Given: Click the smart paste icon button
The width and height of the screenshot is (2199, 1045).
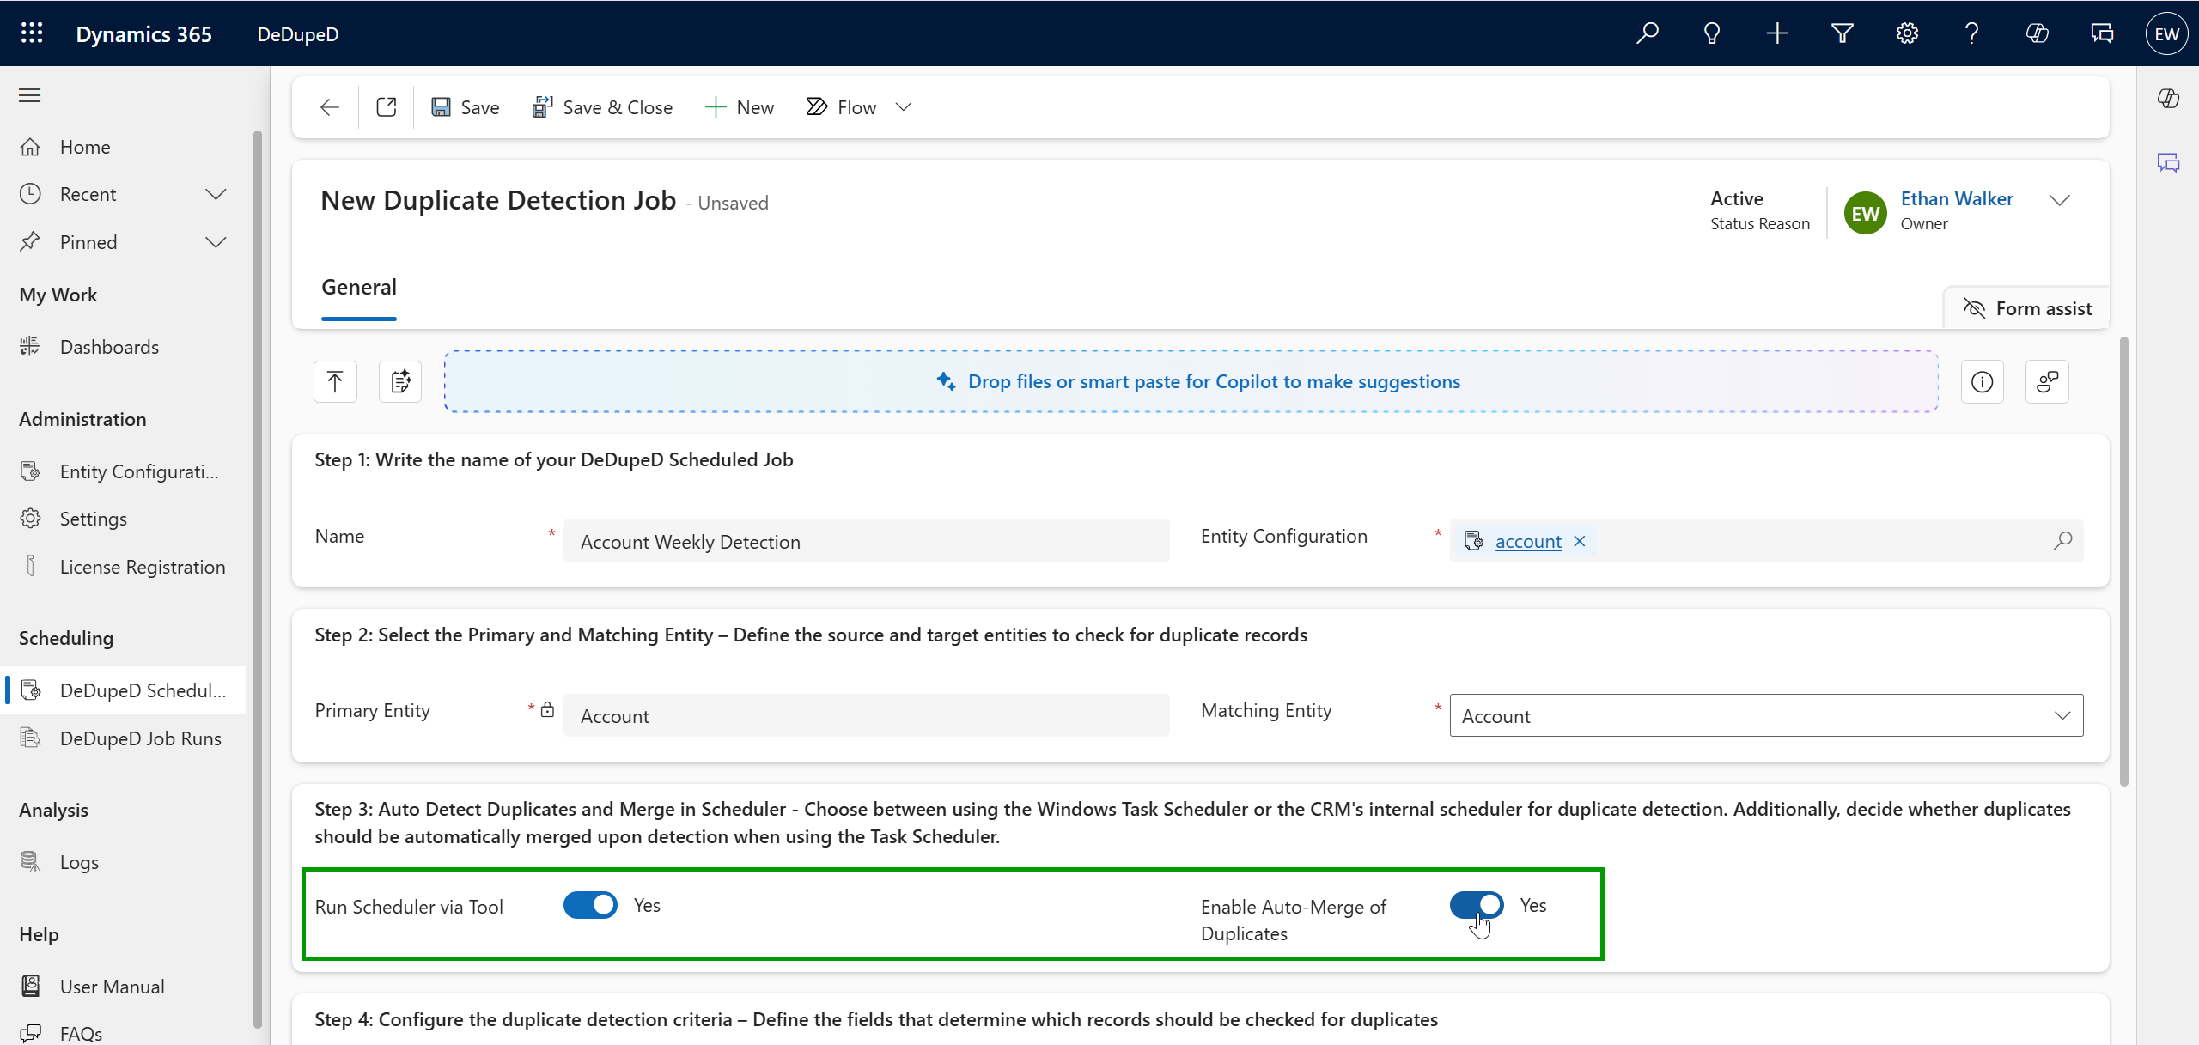Looking at the screenshot, I should [400, 381].
